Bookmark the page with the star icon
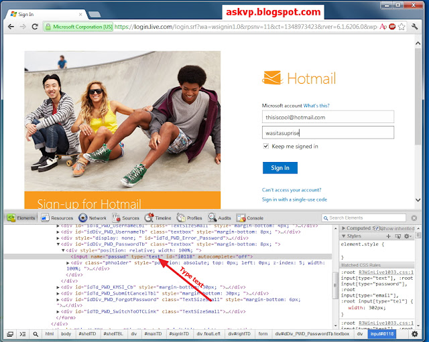The width and height of the screenshot is (429, 342). (402, 27)
